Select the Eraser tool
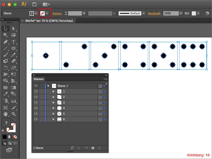Screen dimensions: 212x159 (14, 61)
